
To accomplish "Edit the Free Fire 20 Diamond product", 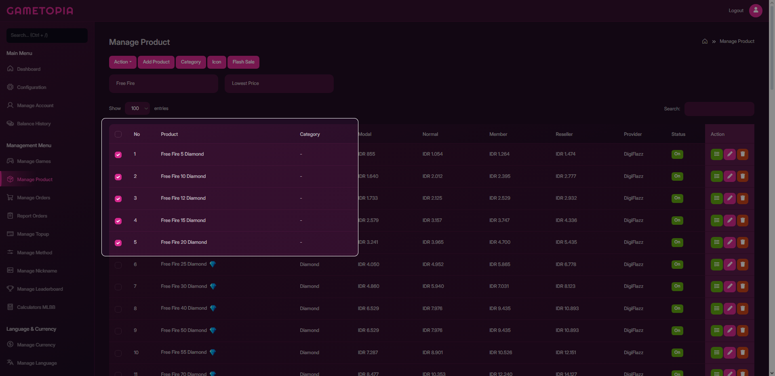I will [x=729, y=242].
